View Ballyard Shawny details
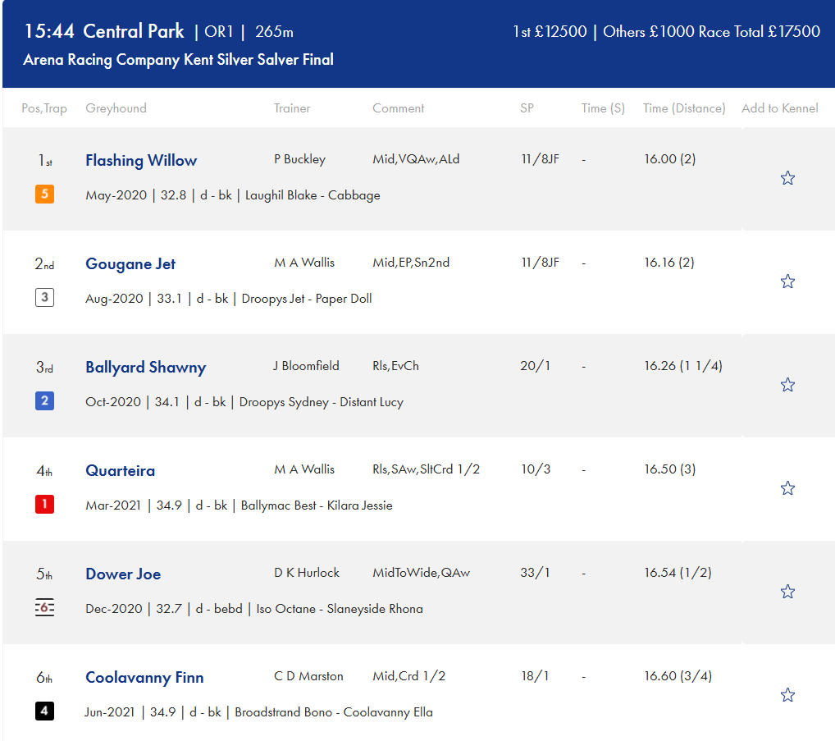Screen dimensions: 835x741 click(x=145, y=367)
